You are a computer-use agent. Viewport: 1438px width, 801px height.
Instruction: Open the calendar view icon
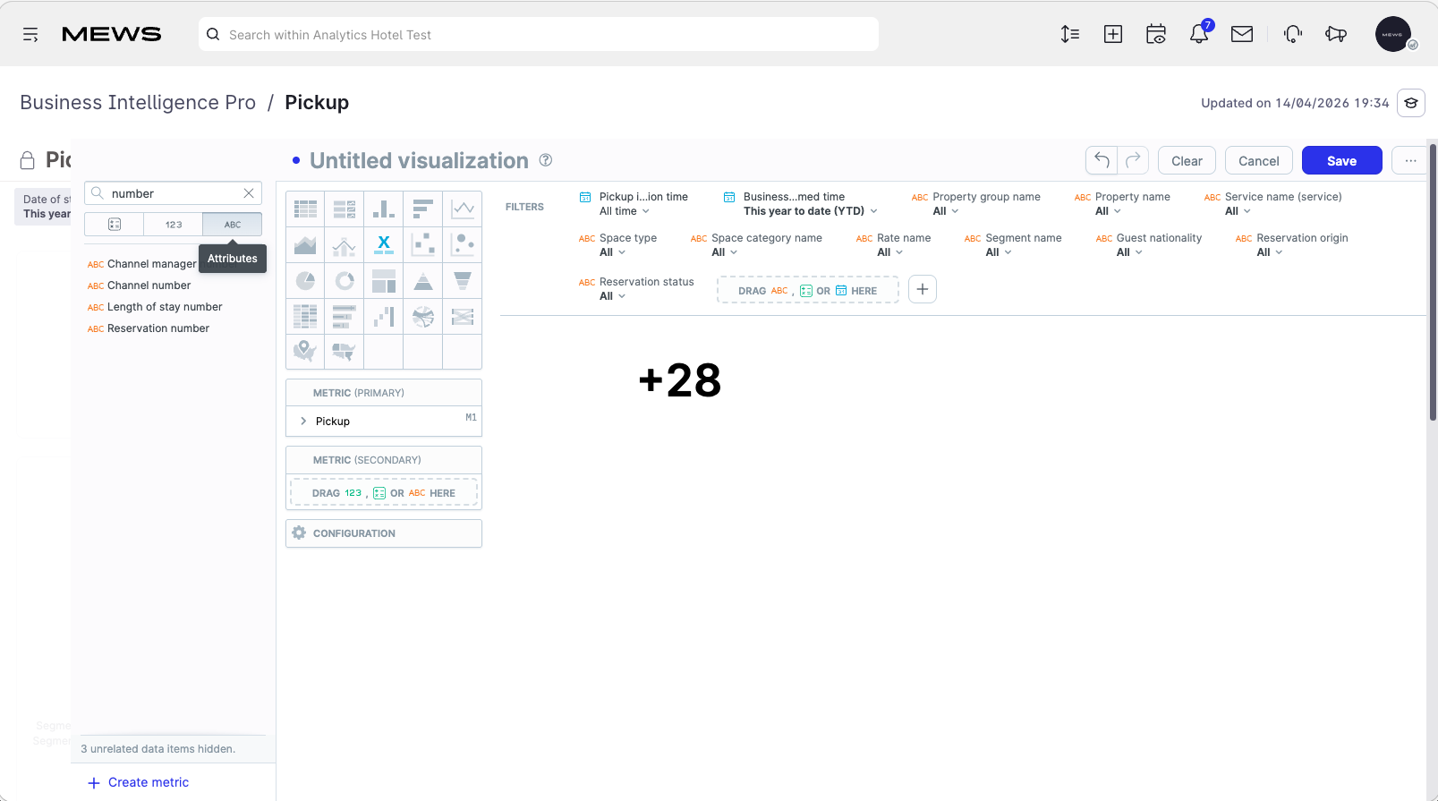point(1156,34)
